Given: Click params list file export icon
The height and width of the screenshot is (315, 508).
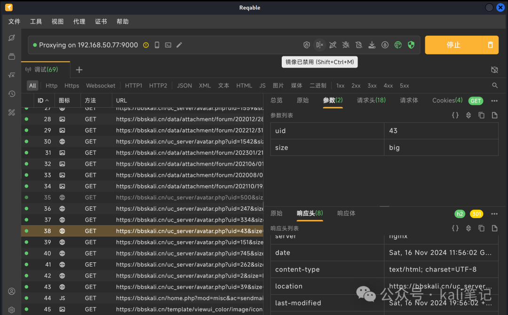Looking at the screenshot, I should click(494, 115).
